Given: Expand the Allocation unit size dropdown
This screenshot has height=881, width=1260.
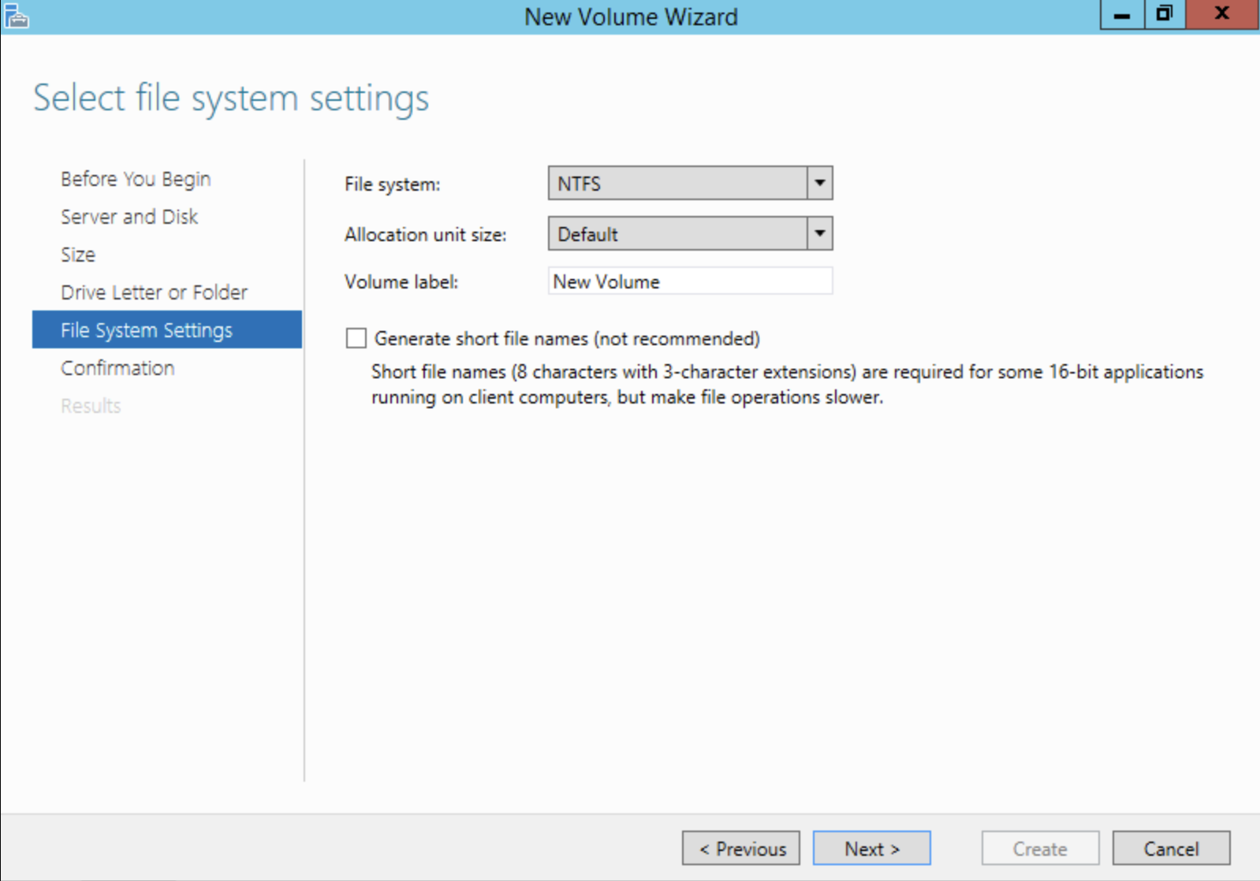Looking at the screenshot, I should [x=819, y=234].
